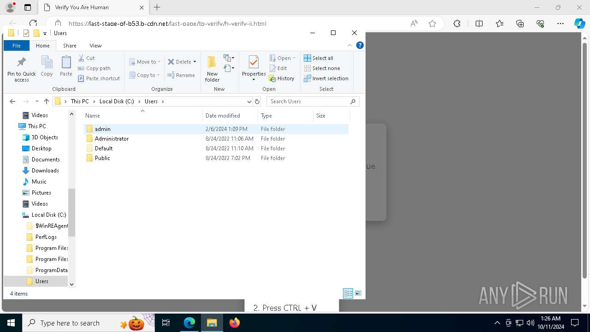Click Pin to Quick access icon

[x=21, y=69]
